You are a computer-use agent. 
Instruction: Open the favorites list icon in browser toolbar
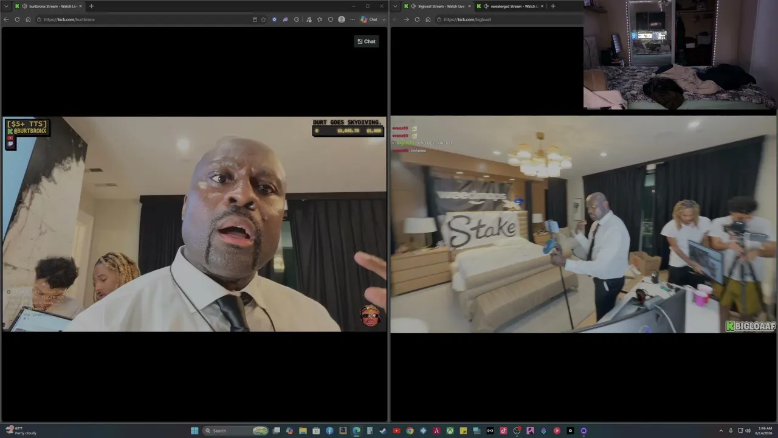pos(320,19)
